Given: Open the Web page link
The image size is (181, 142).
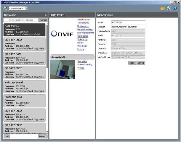Looking at the screenshot, I should click(x=82, y=46).
